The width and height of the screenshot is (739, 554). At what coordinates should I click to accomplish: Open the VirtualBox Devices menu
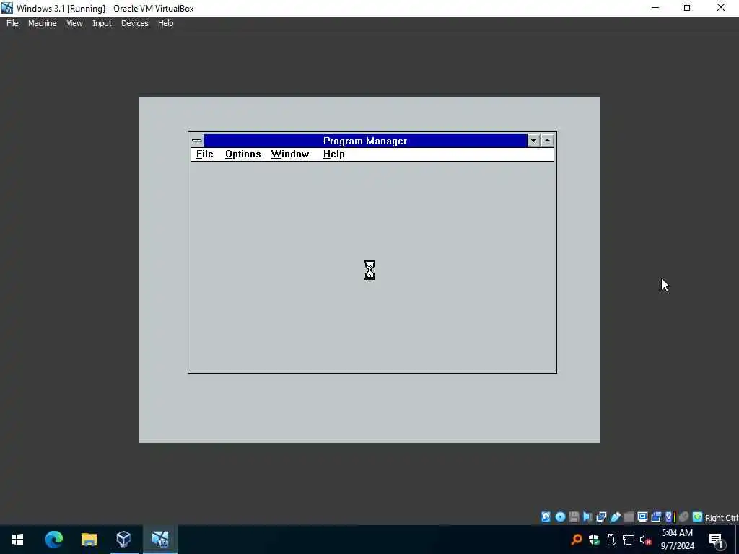(134, 23)
